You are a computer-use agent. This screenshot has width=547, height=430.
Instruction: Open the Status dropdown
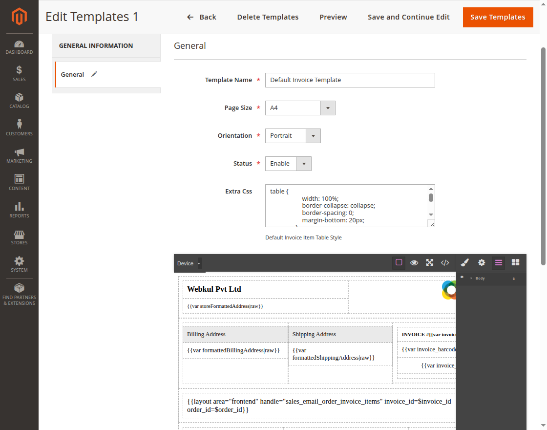(288, 164)
